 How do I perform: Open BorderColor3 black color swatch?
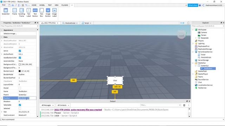point(20,71)
